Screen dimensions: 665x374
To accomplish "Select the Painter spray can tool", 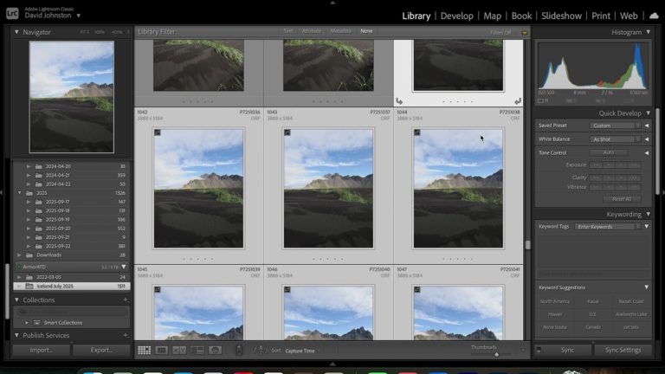I will pyautogui.click(x=240, y=350).
